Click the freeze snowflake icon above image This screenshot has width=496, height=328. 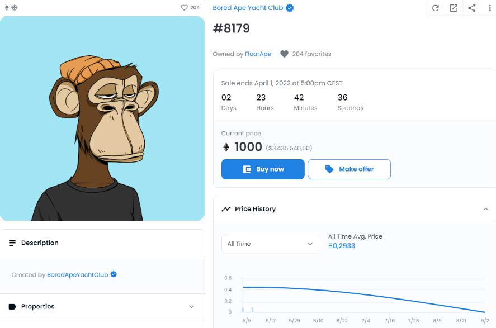click(x=15, y=8)
